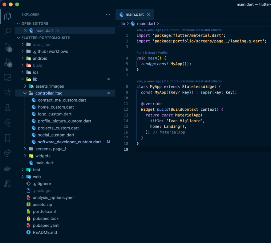Open the Docker whale icon
This screenshot has height=243, width=271.
pos(7,168)
